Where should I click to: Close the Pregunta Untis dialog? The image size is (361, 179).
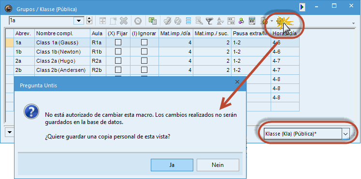[237, 82]
